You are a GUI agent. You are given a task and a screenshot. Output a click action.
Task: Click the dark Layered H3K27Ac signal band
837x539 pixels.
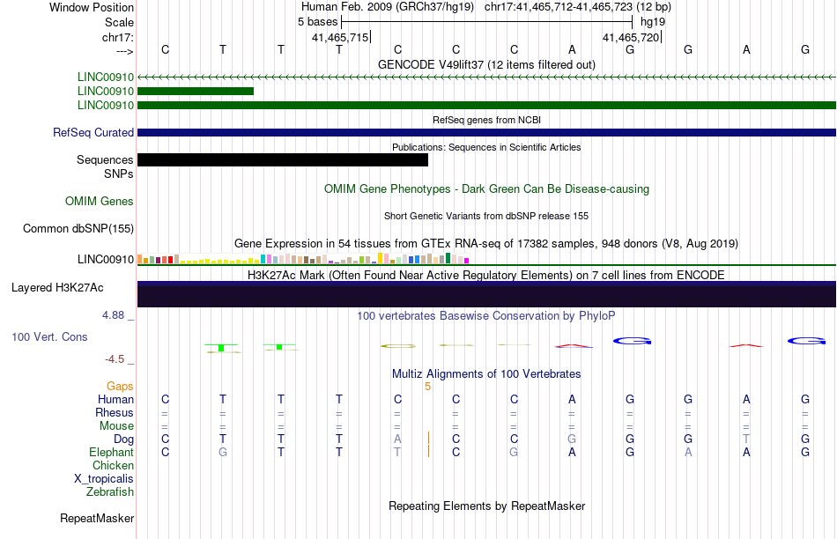(486, 294)
